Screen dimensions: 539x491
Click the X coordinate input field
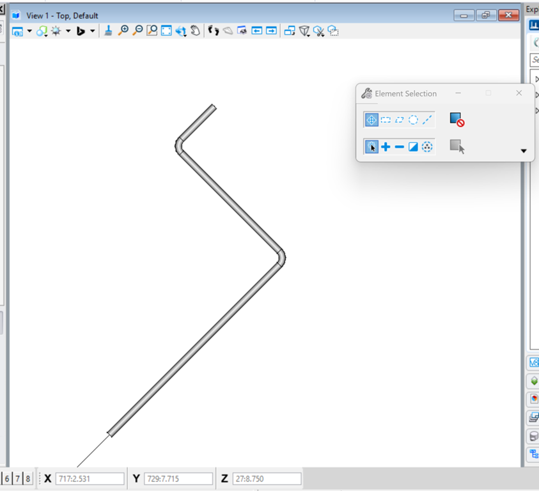(90, 479)
